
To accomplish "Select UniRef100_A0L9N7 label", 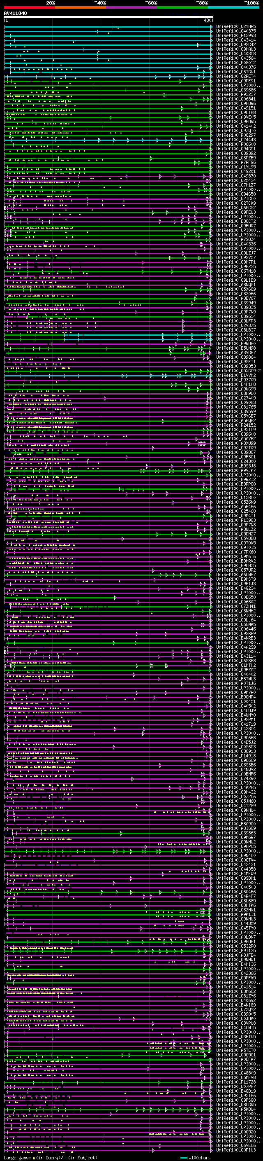I will (236, 937).
